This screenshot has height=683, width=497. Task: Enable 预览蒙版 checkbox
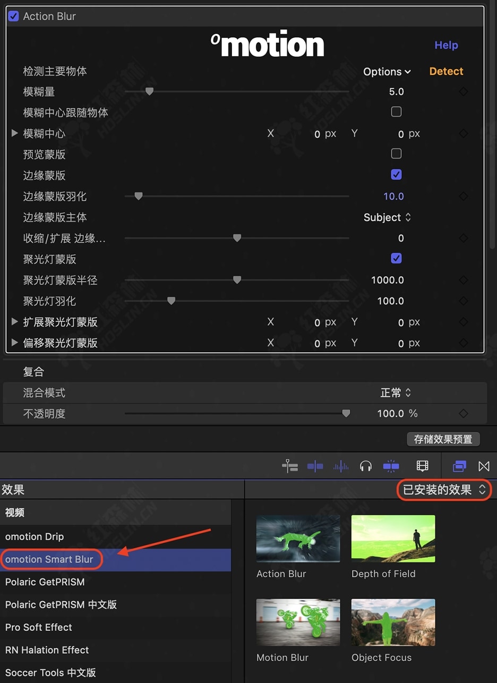(396, 154)
